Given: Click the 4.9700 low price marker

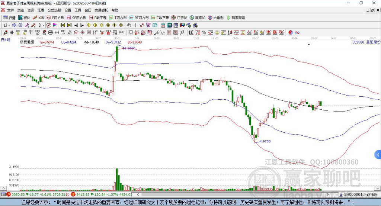Looking at the screenshot, I should click(x=265, y=141).
